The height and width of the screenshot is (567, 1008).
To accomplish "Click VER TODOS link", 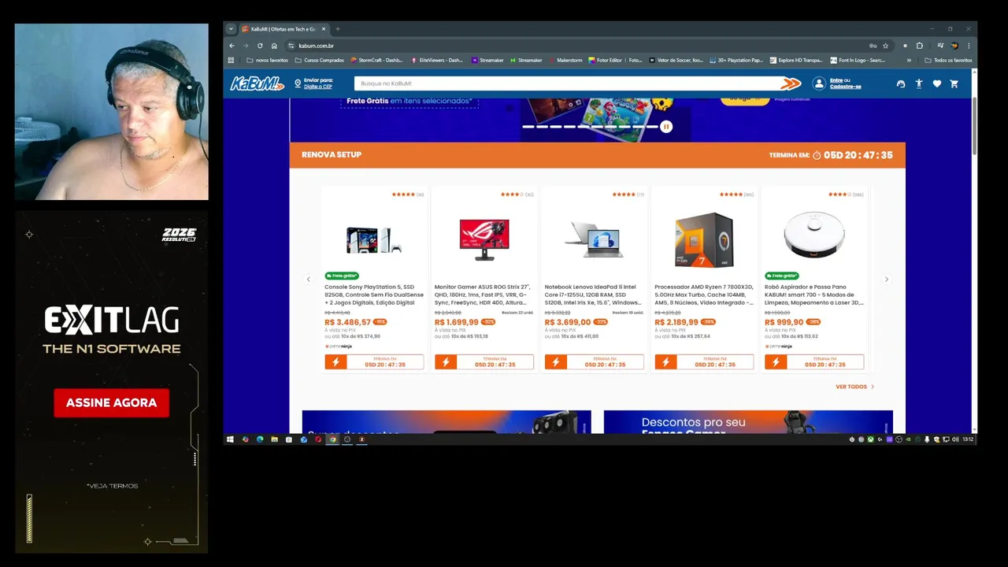I will pyautogui.click(x=855, y=387).
